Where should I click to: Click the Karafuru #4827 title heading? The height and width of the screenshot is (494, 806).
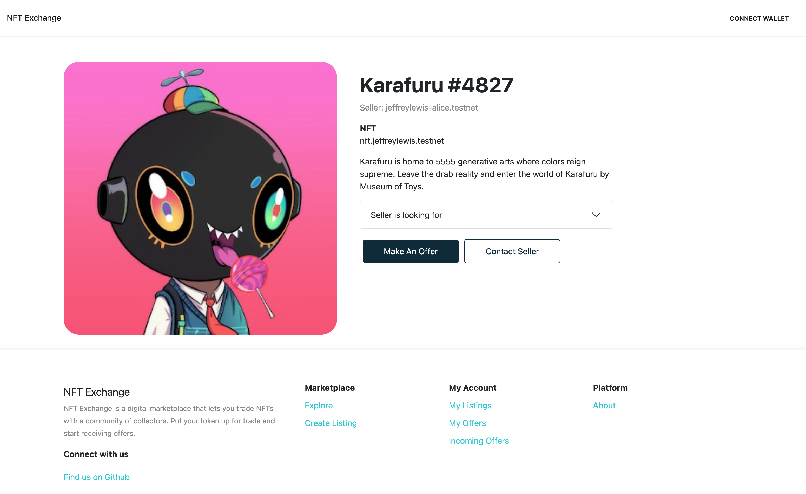[x=436, y=85]
